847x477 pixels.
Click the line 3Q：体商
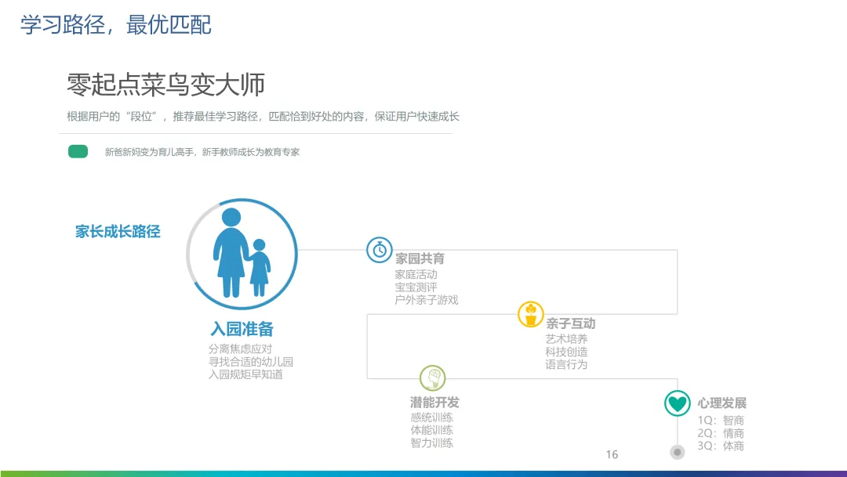coord(721,446)
